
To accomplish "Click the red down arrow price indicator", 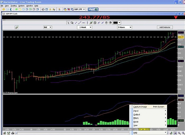I will (176, 17).
